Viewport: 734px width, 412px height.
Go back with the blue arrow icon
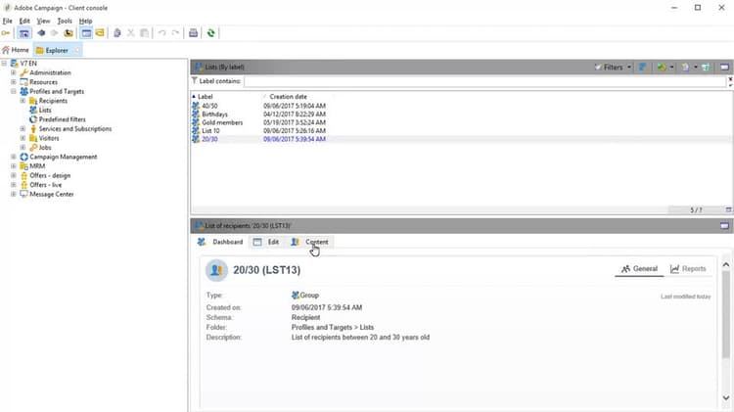point(41,33)
